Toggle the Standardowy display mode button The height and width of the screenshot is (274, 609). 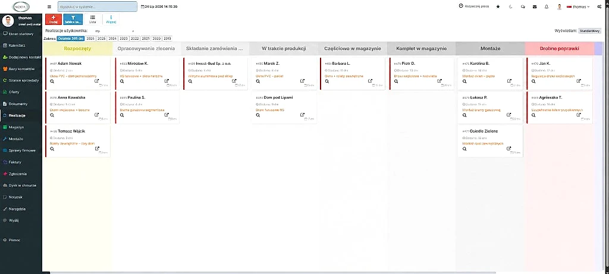[589, 31]
